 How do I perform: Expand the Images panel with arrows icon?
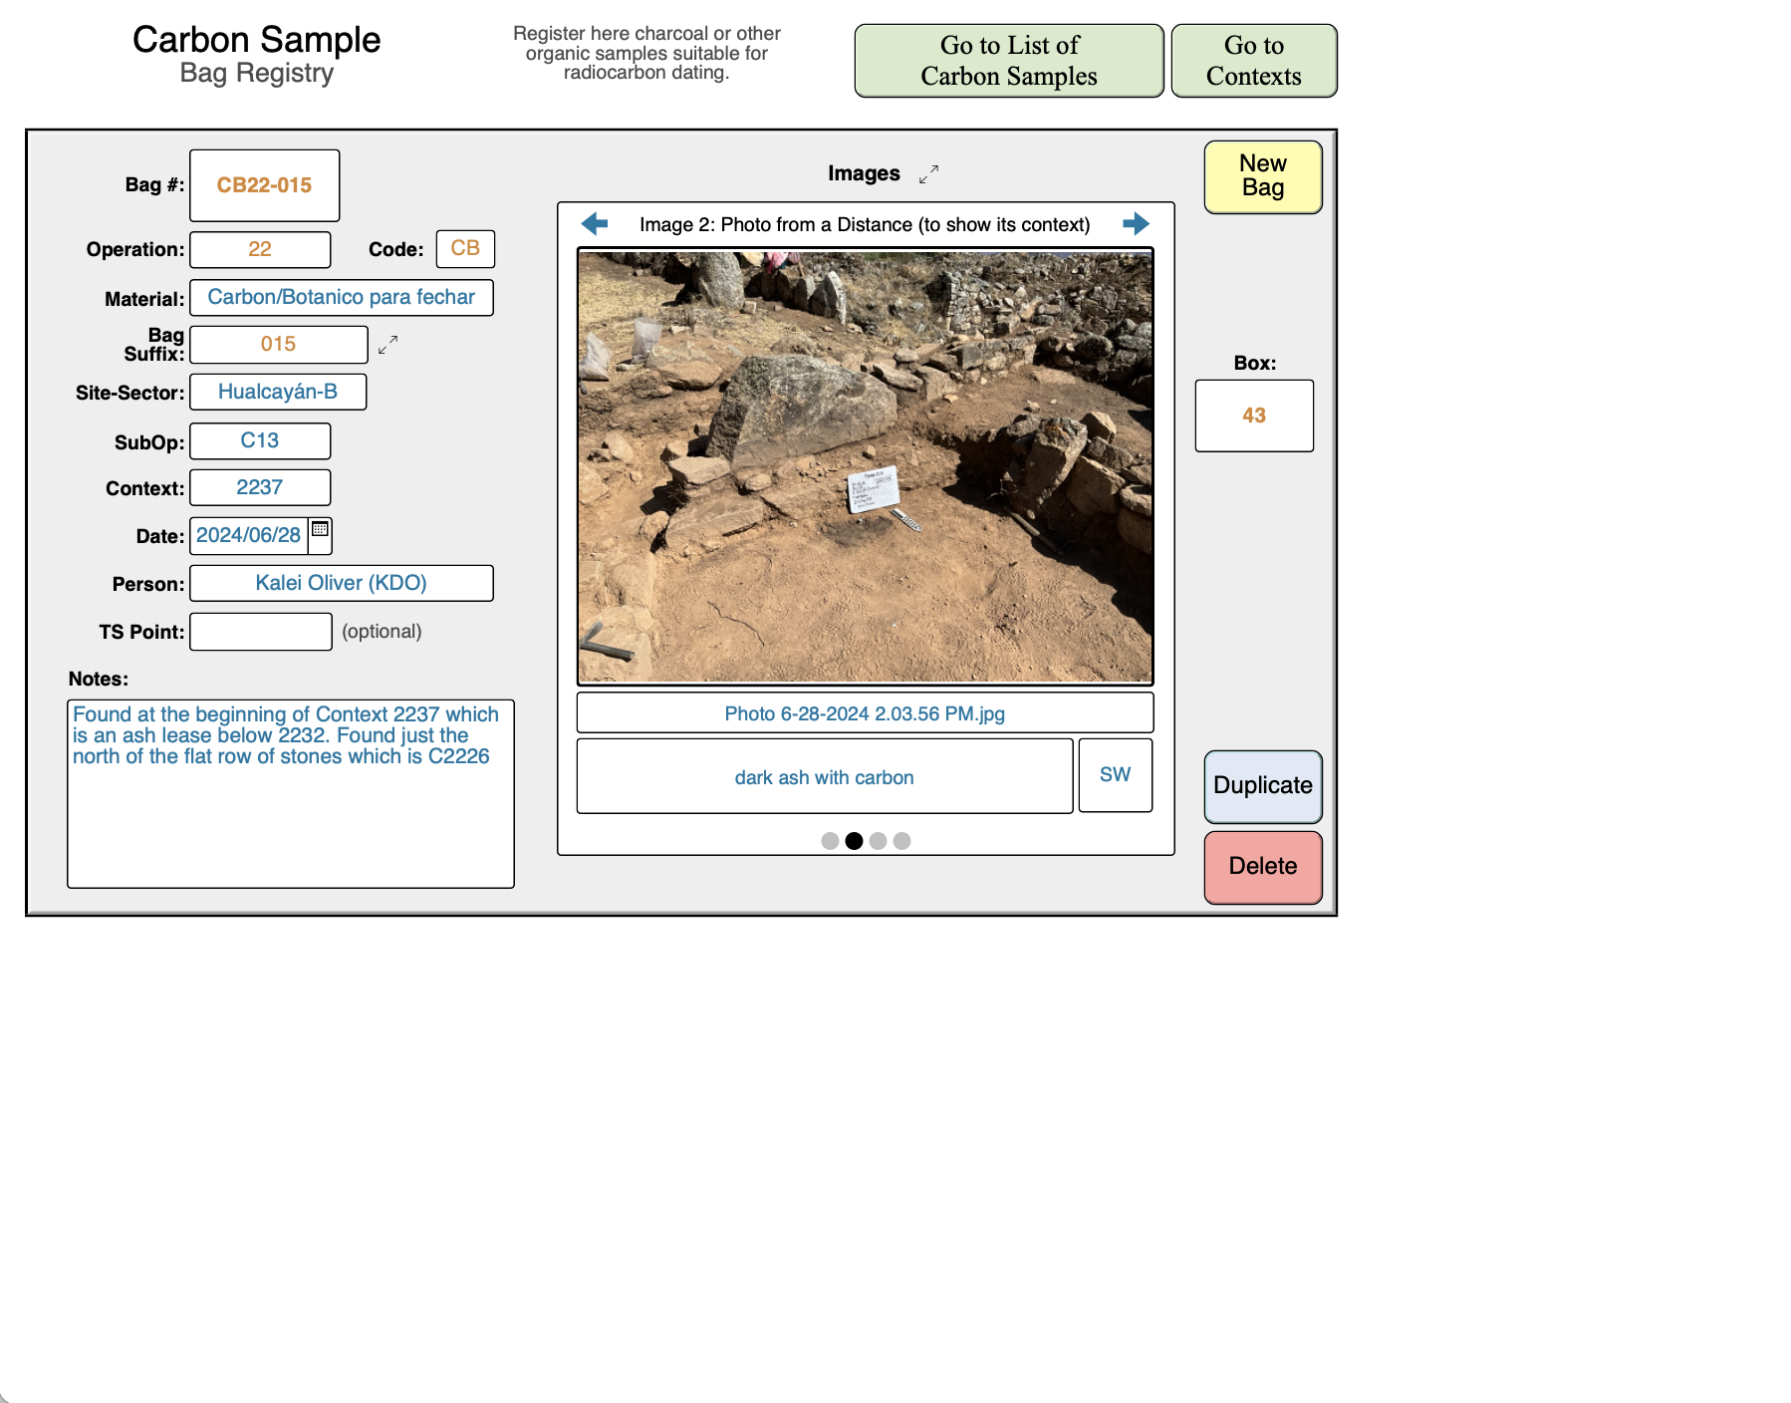pos(928,174)
